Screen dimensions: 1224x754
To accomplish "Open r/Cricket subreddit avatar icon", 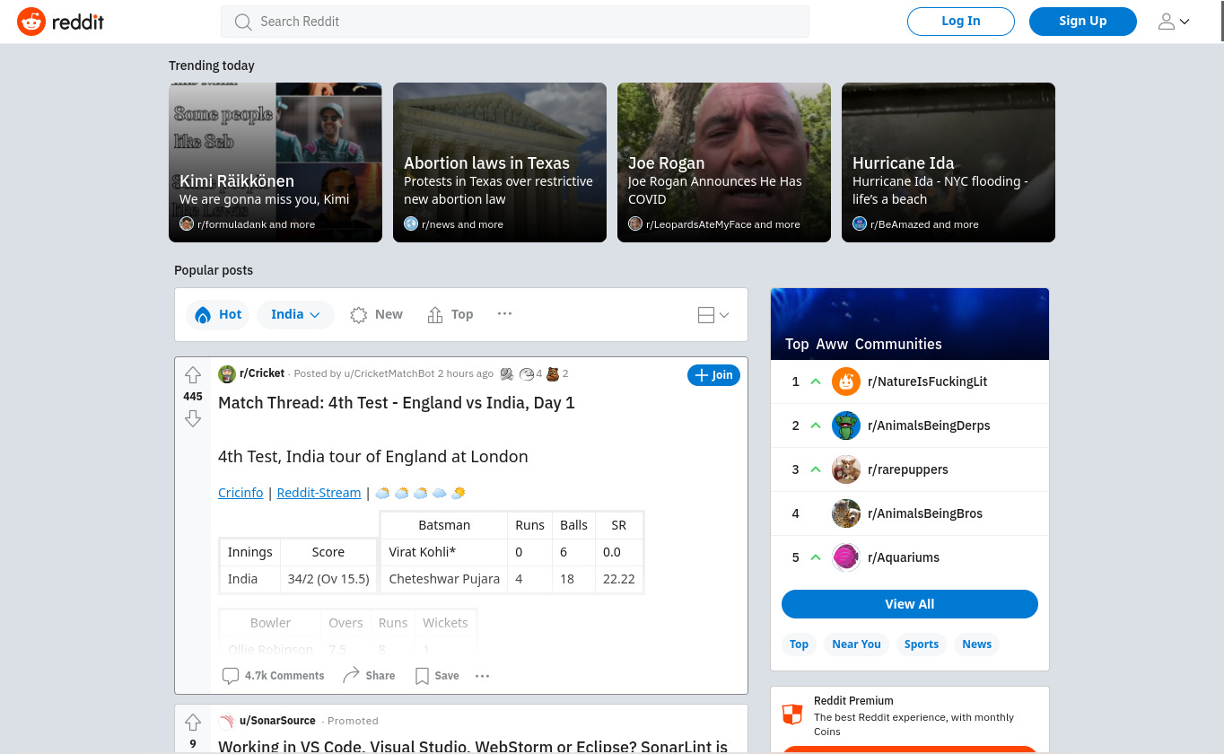I will [x=227, y=374].
